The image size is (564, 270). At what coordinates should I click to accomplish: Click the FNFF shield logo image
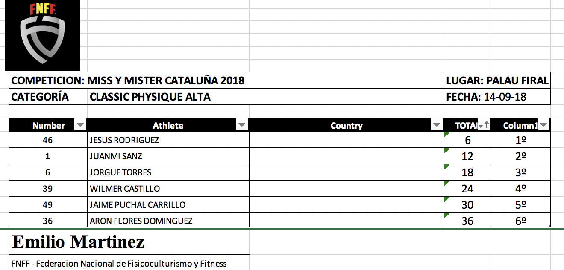(43, 35)
